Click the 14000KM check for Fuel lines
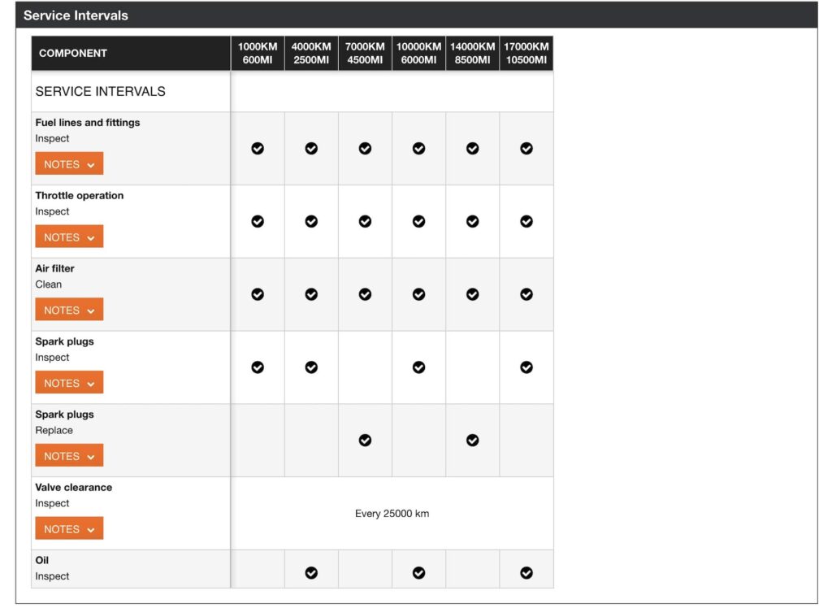Viewport: 832px width, 608px height. pyautogui.click(x=472, y=148)
